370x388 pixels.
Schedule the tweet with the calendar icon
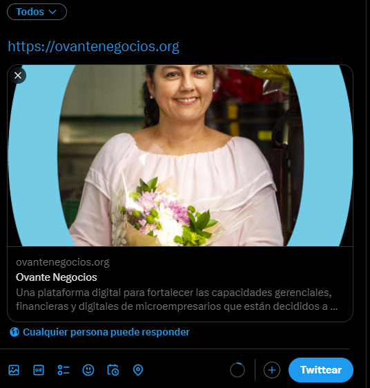tap(113, 370)
